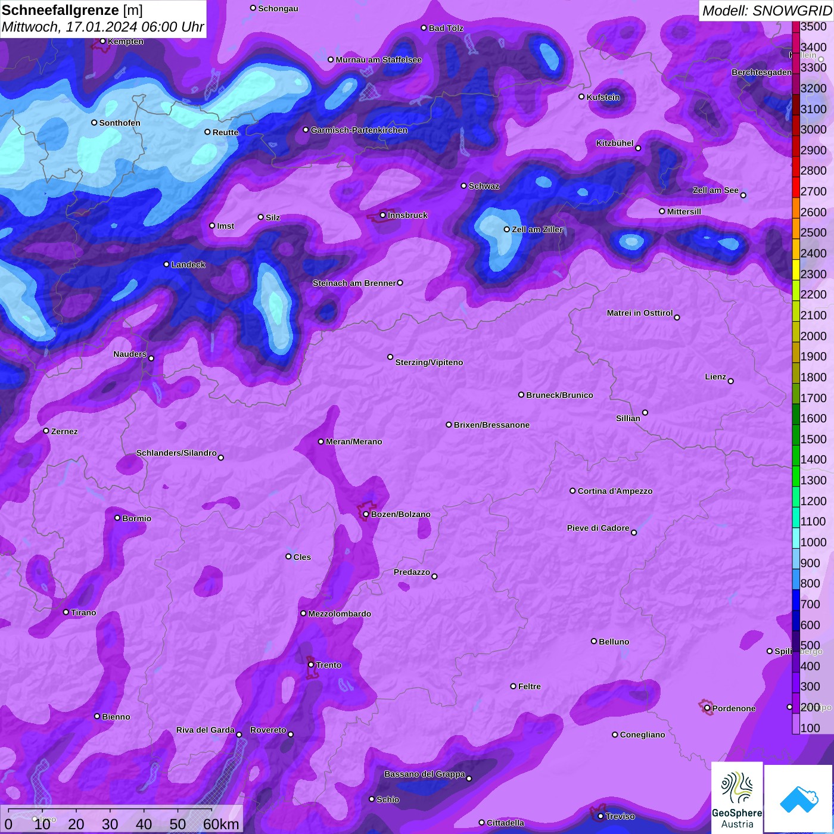Click the '100' value on the legend
This screenshot has width=834, height=834.
810,728
